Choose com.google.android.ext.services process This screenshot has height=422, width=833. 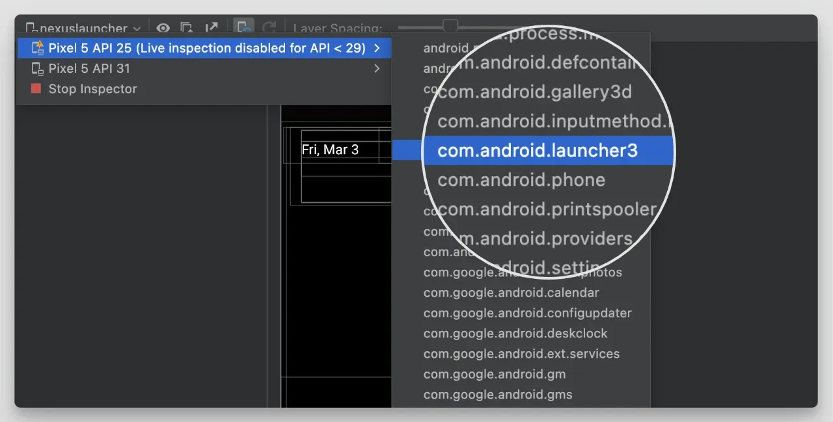[521, 354]
